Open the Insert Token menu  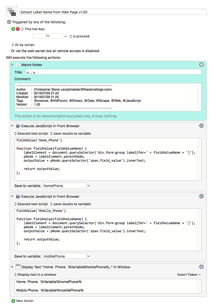[189, 274]
